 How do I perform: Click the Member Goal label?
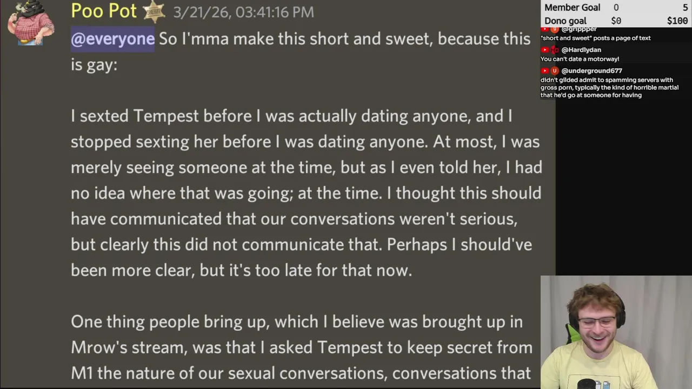(572, 8)
